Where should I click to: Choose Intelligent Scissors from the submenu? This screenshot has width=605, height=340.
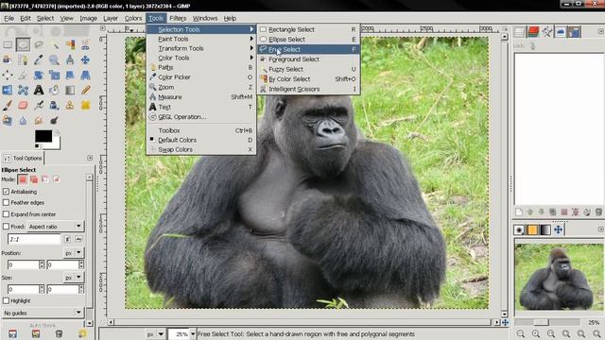309,89
